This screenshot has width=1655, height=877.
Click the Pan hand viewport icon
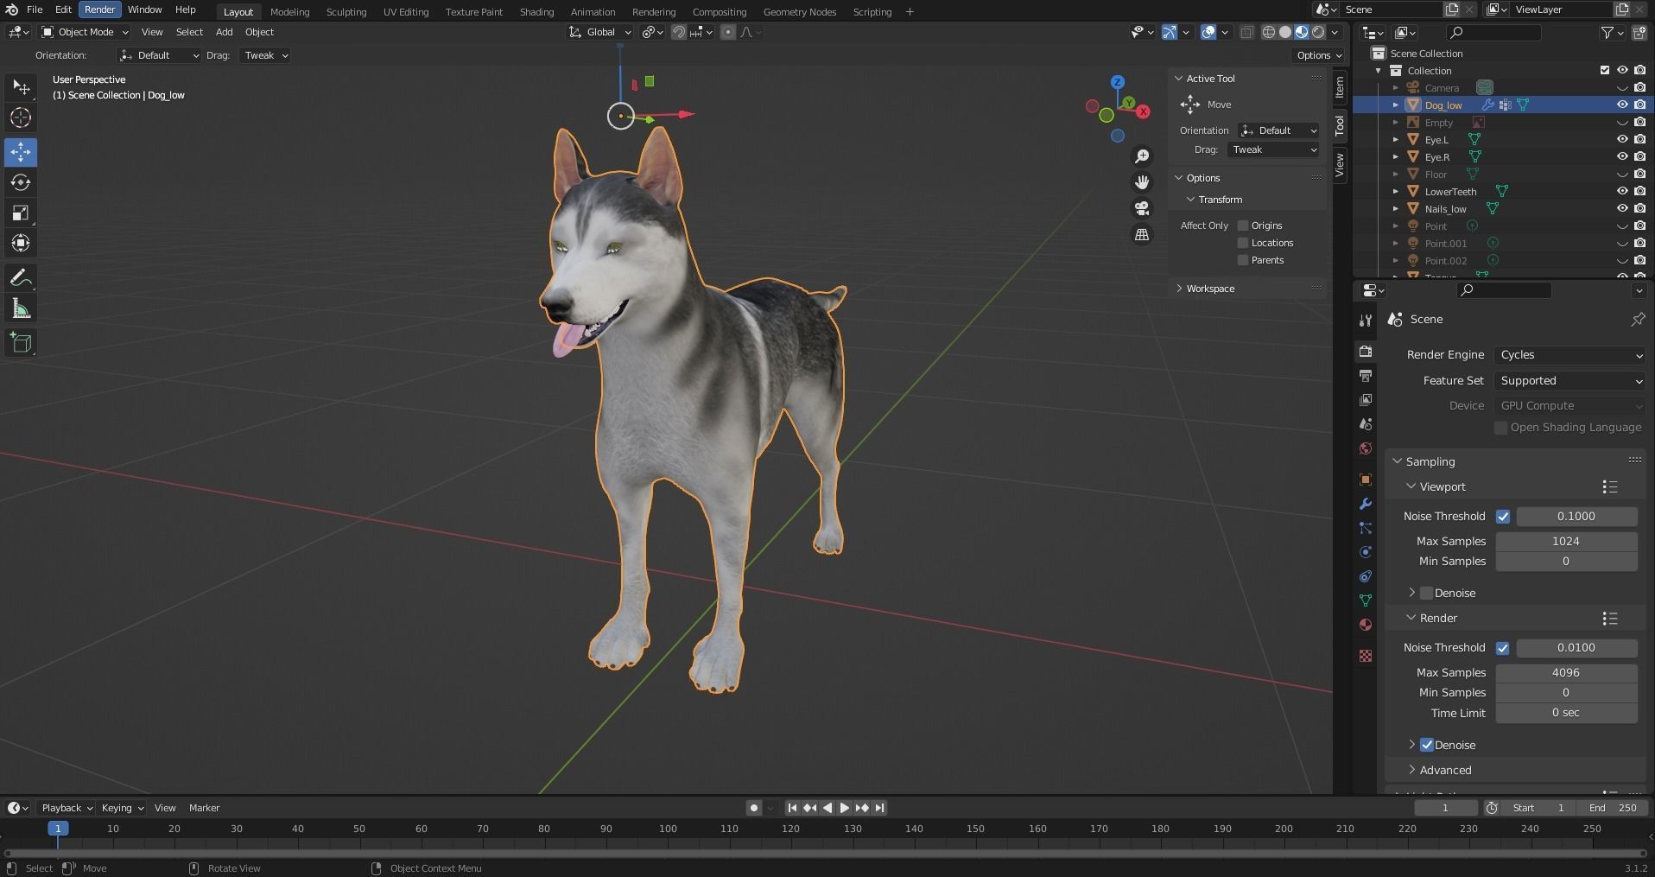click(x=1142, y=182)
